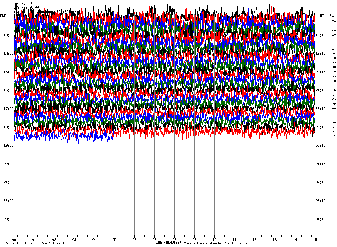Pick the '04' minute axis tick label
The height and width of the screenshot is (247, 337).
tap(94, 240)
